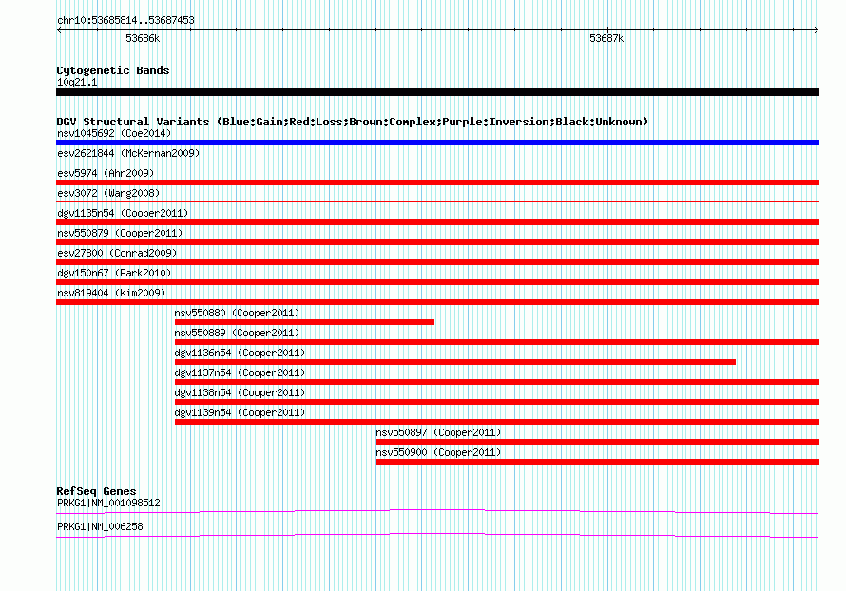Click the black 10q21.1 cytogenetic band bar
This screenshot has width=846, height=591.
pyautogui.click(x=437, y=92)
